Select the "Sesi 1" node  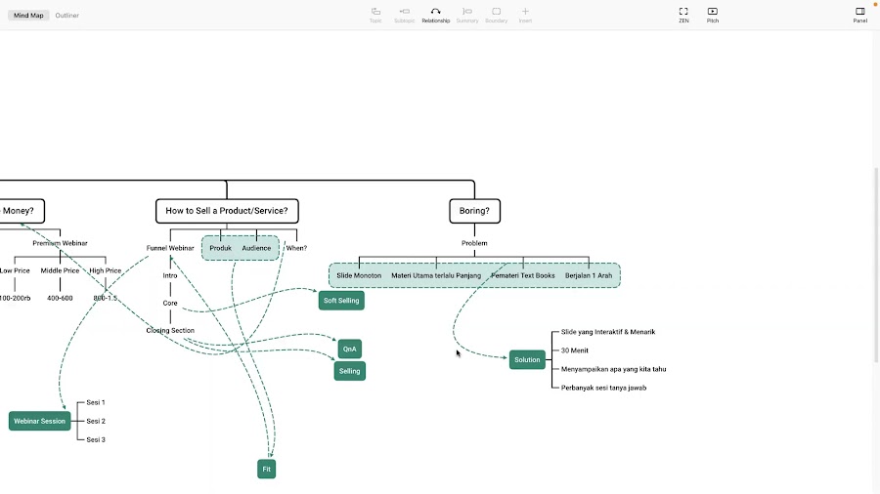click(96, 402)
